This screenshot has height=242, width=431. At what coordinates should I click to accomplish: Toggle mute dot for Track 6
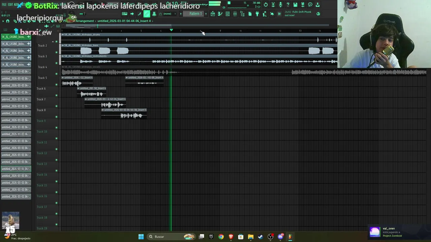pos(56,95)
